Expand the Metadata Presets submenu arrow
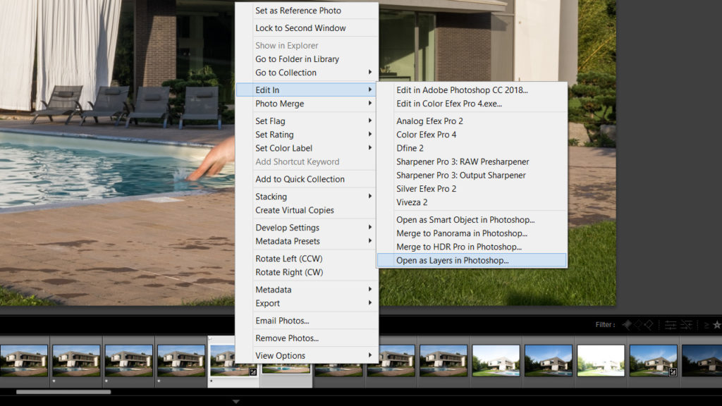722x406 pixels. tap(369, 241)
